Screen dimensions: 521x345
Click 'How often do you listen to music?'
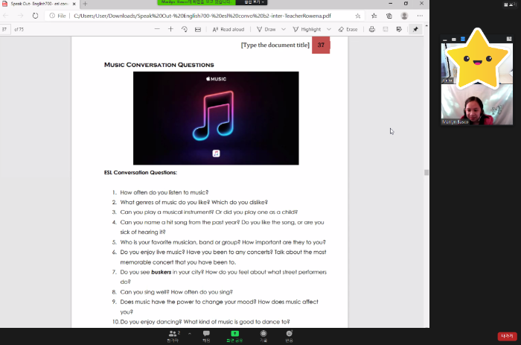[x=164, y=192]
